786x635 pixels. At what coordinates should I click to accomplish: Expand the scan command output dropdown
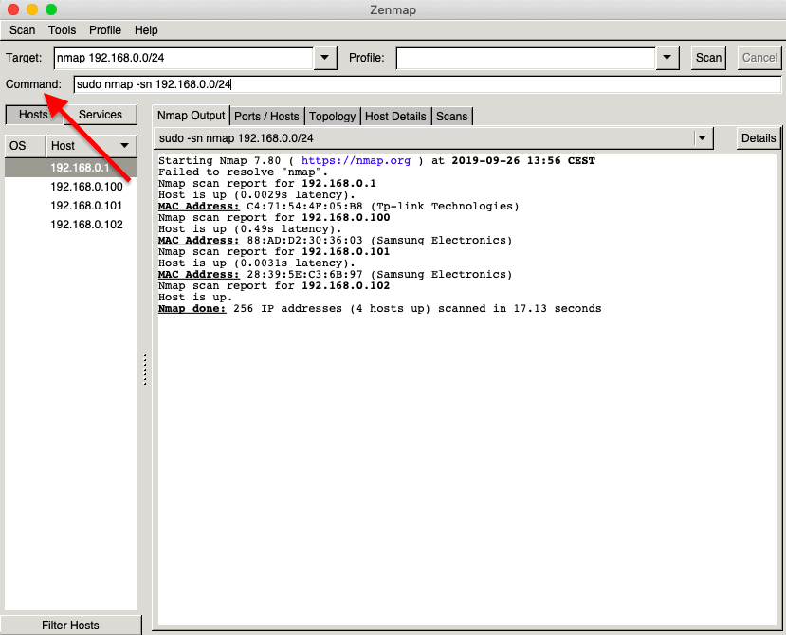[x=702, y=137]
